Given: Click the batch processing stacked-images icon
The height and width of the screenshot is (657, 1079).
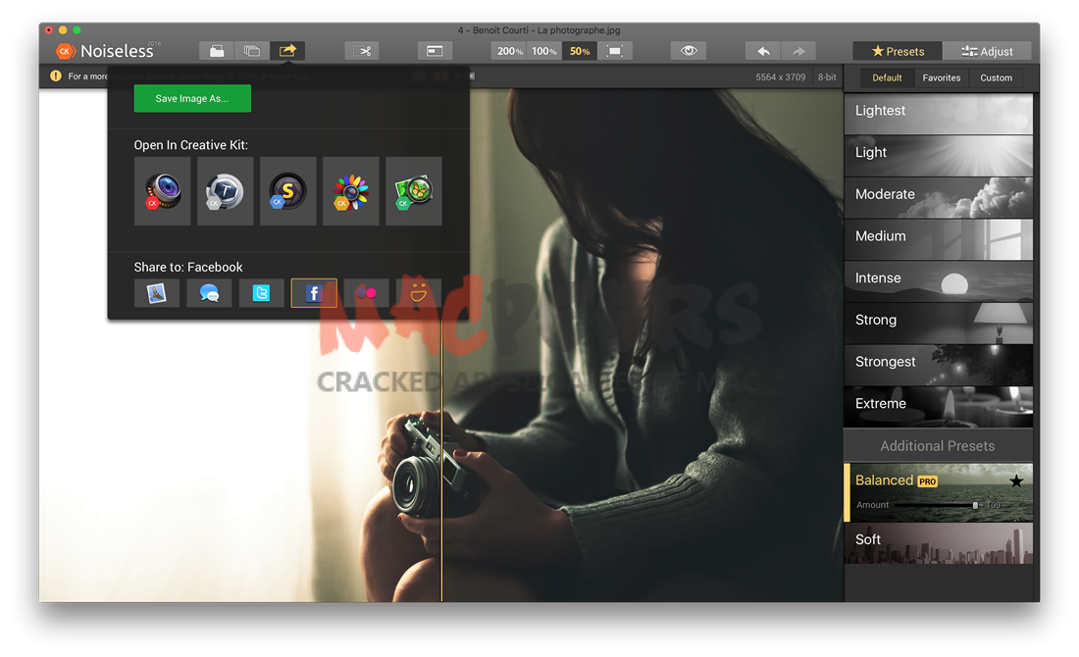Looking at the screenshot, I should point(252,51).
